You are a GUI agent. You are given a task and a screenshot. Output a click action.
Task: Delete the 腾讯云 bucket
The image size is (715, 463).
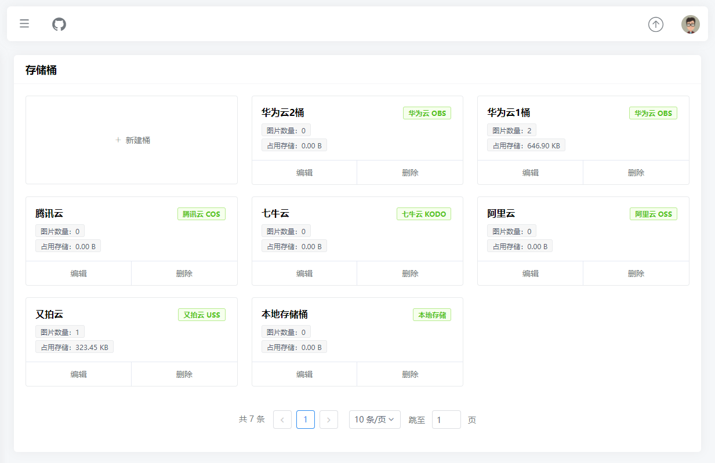pos(184,274)
